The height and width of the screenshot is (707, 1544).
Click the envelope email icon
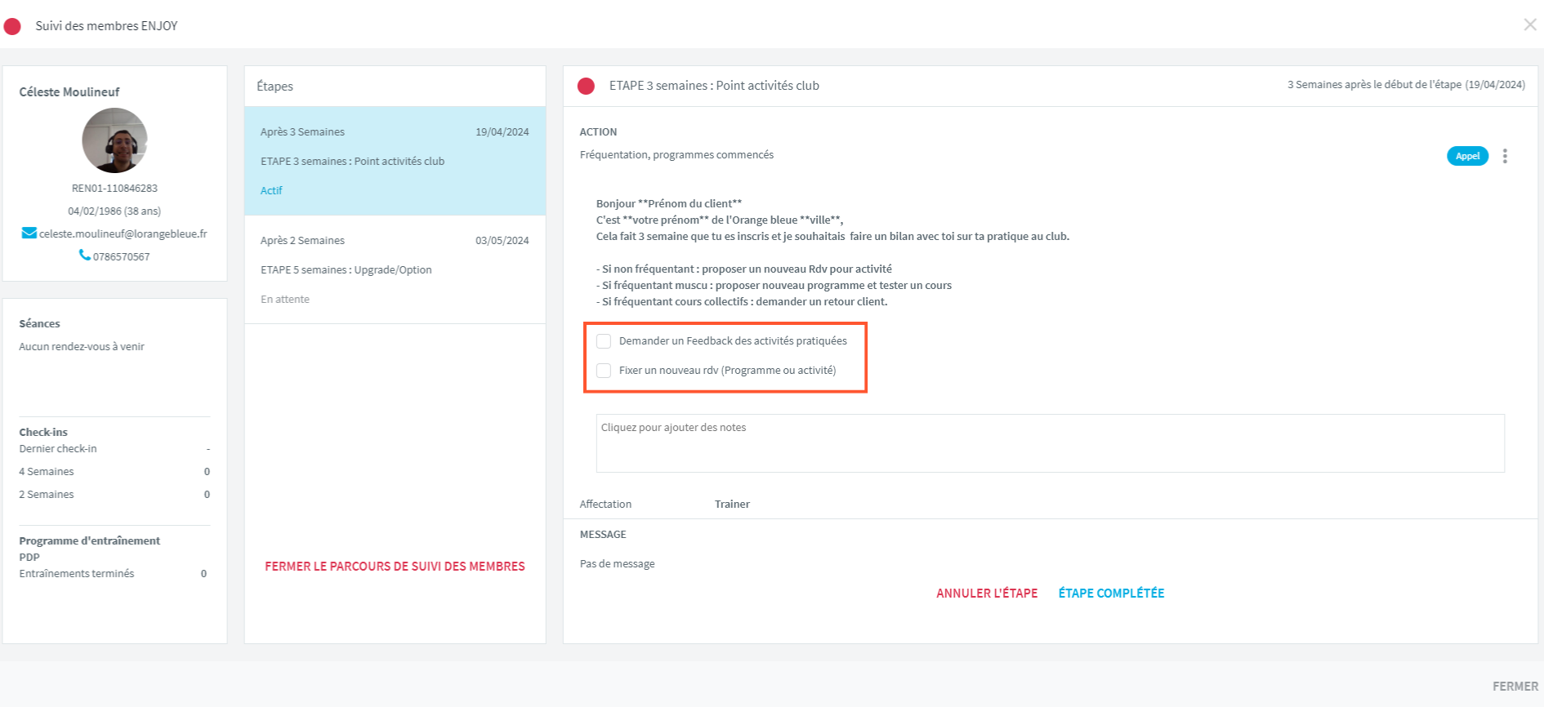(x=29, y=233)
